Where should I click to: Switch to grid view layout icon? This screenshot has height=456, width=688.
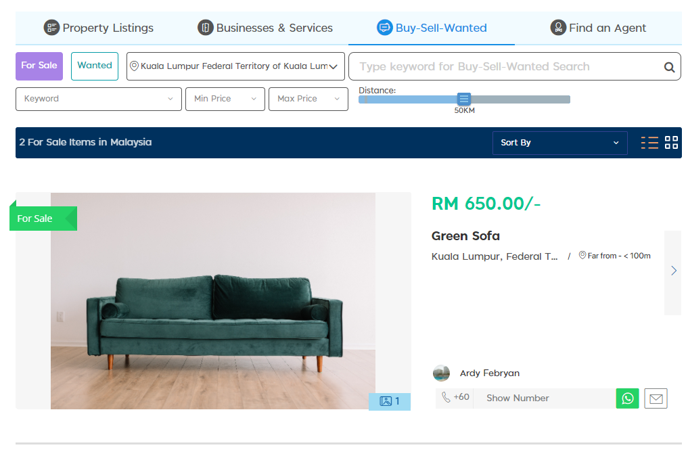coord(671,143)
